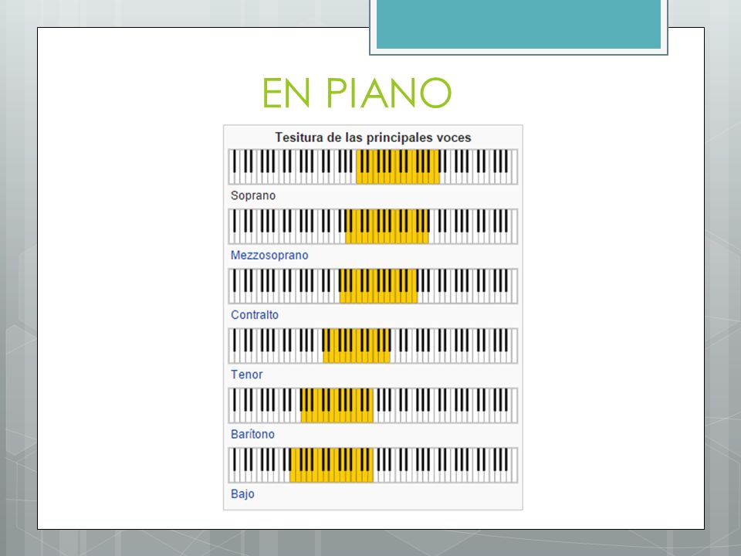
Task: Open the Contralto link
Action: pyautogui.click(x=255, y=315)
